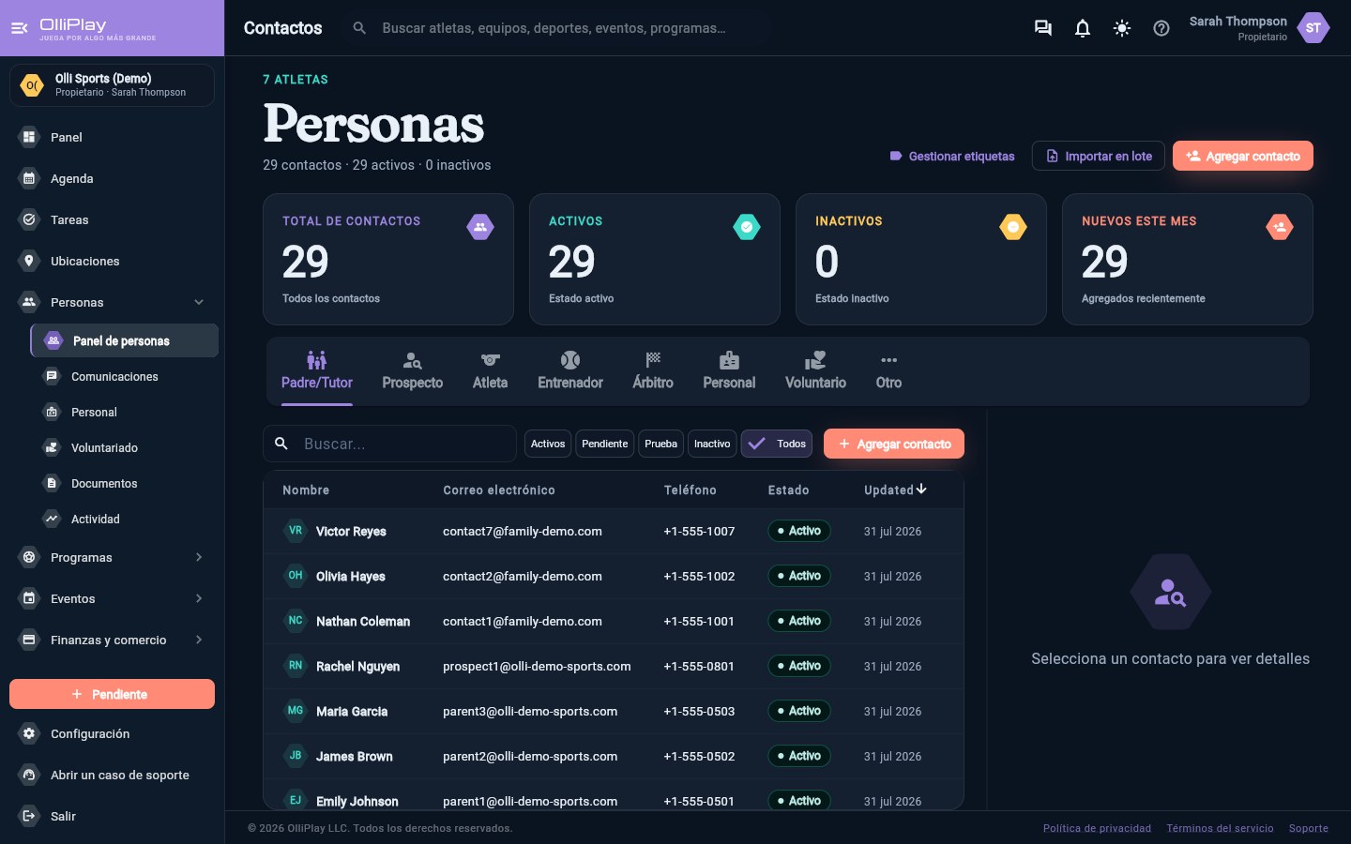Open Política de privacidad footer link
This screenshot has height=844, width=1351.
point(1097,828)
